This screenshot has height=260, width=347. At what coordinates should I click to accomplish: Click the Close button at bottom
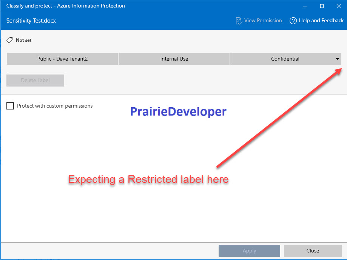313,251
